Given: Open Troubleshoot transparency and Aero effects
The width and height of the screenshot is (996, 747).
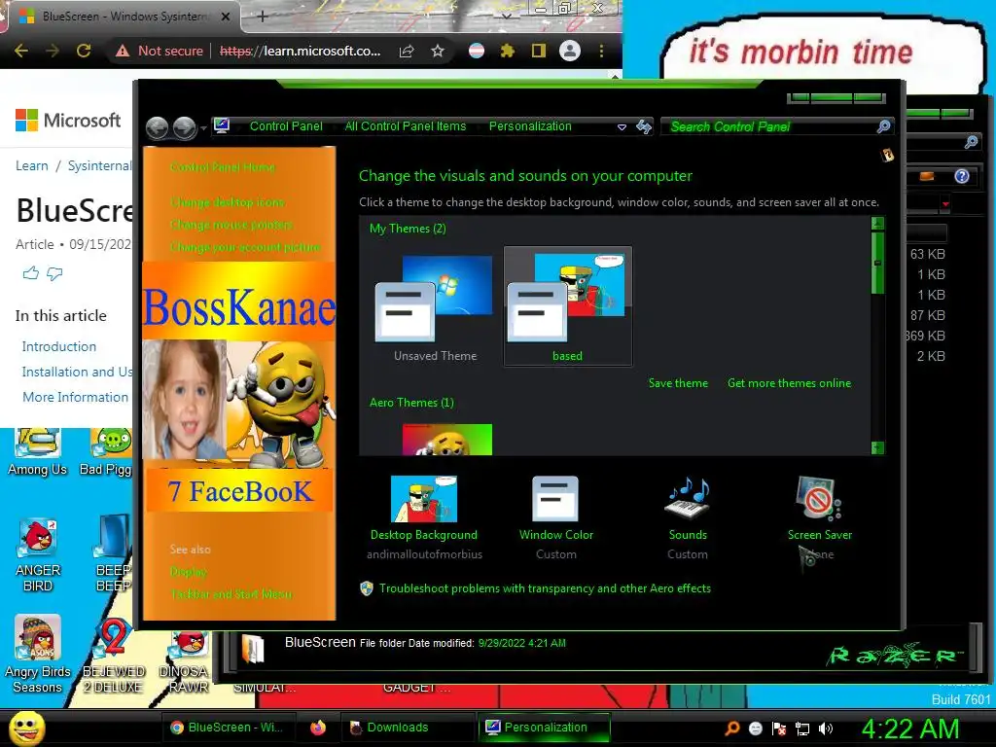Looking at the screenshot, I should (545, 588).
